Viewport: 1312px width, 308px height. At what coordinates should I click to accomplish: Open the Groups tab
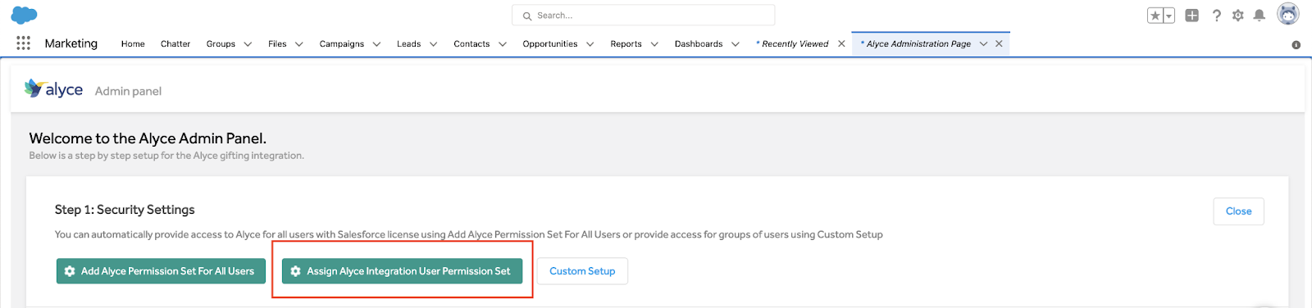[x=221, y=44]
